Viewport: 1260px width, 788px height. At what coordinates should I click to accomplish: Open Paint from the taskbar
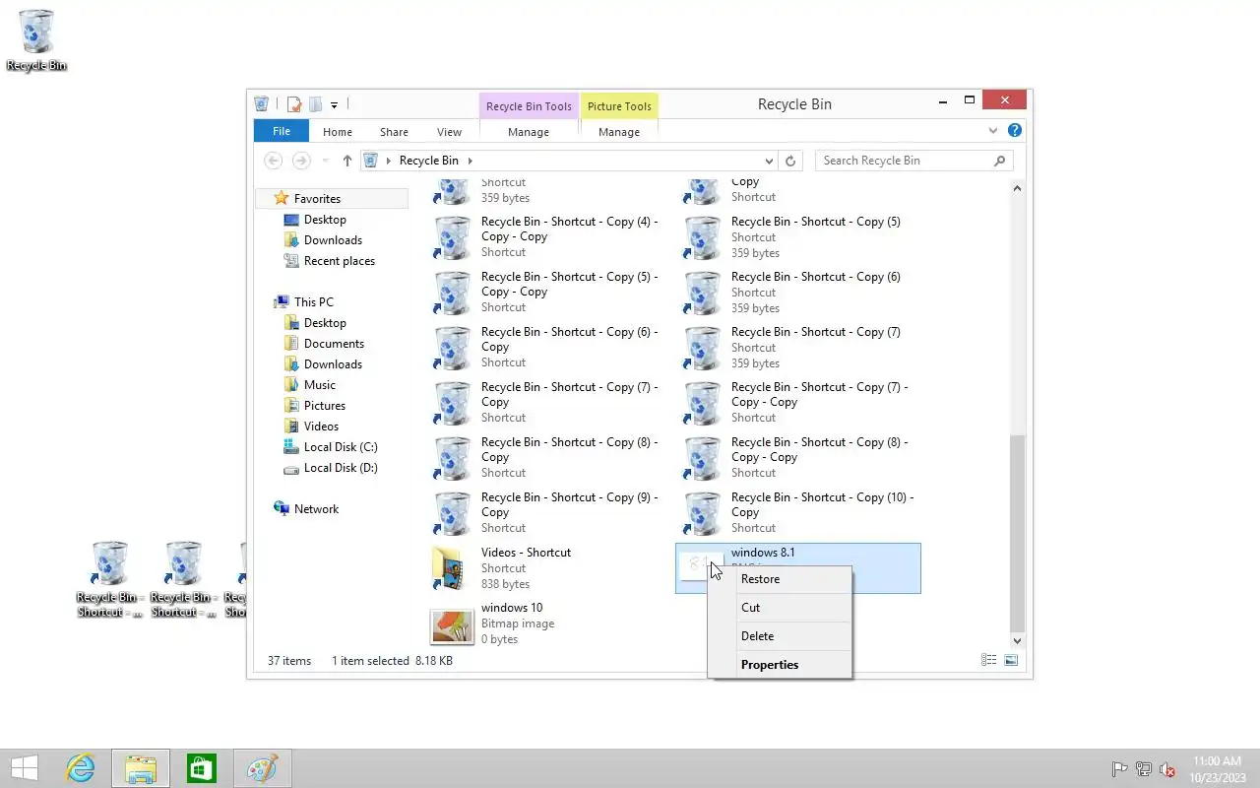click(x=262, y=768)
